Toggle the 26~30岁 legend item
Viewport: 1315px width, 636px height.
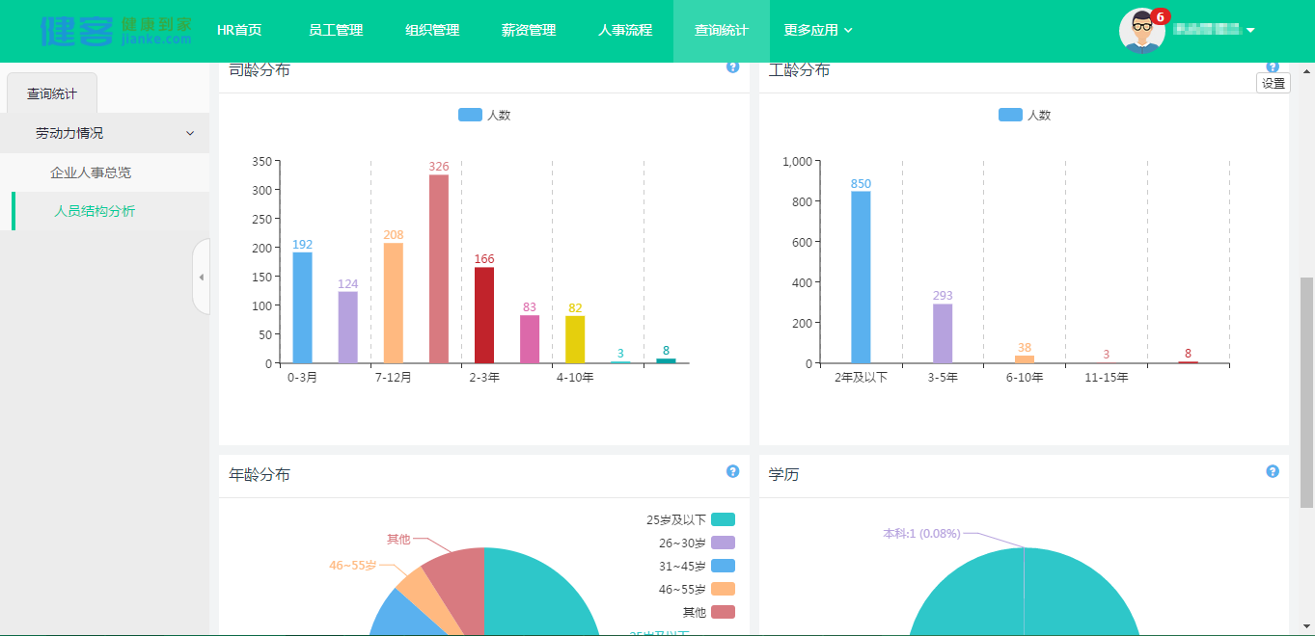coord(697,543)
